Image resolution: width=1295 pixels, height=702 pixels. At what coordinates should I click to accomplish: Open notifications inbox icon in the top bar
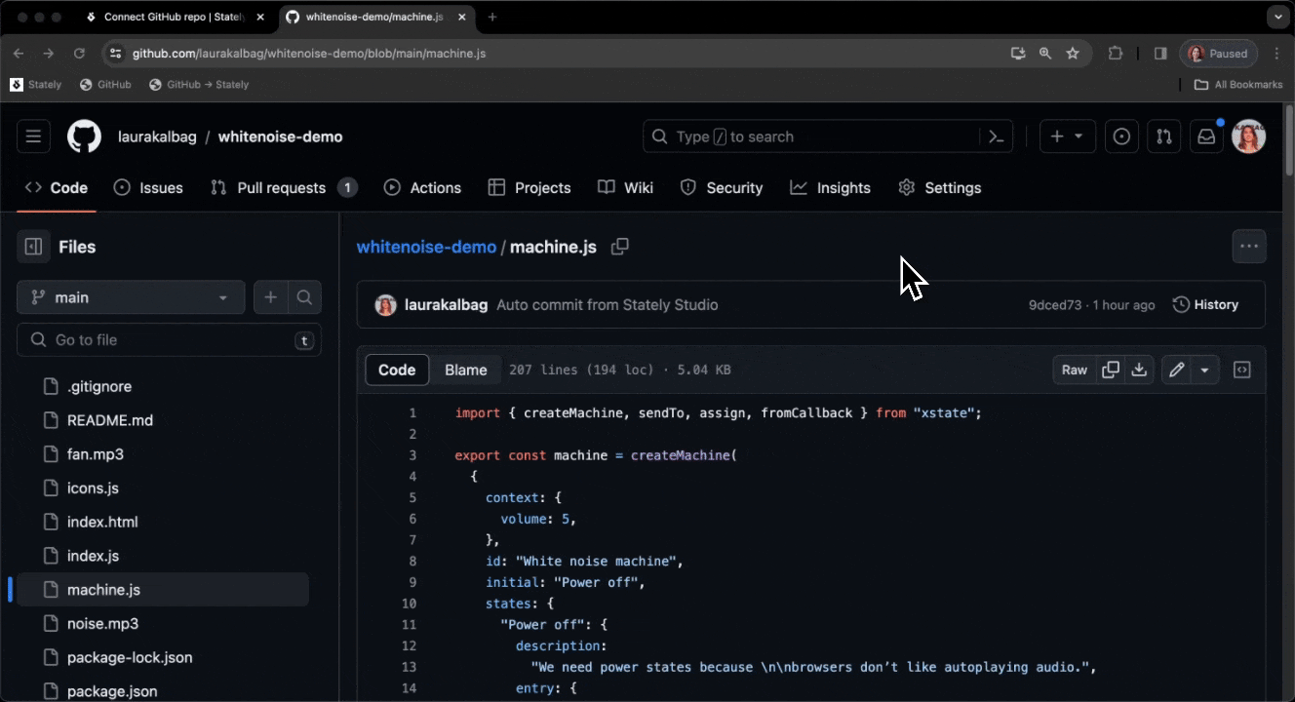point(1206,136)
